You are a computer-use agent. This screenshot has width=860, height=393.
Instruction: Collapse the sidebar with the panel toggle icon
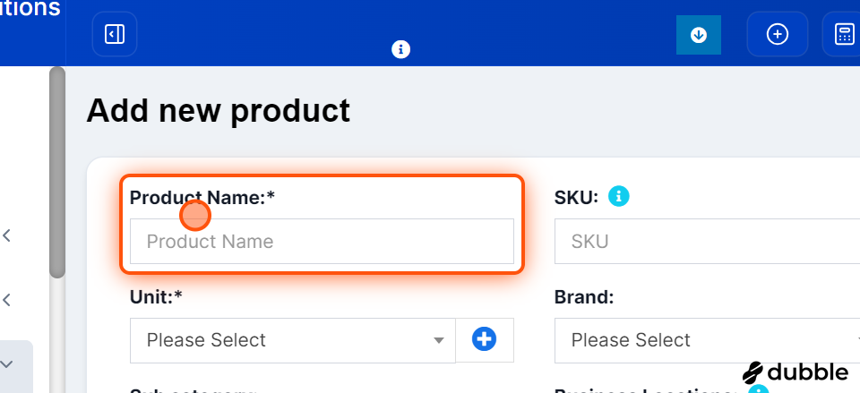[115, 34]
